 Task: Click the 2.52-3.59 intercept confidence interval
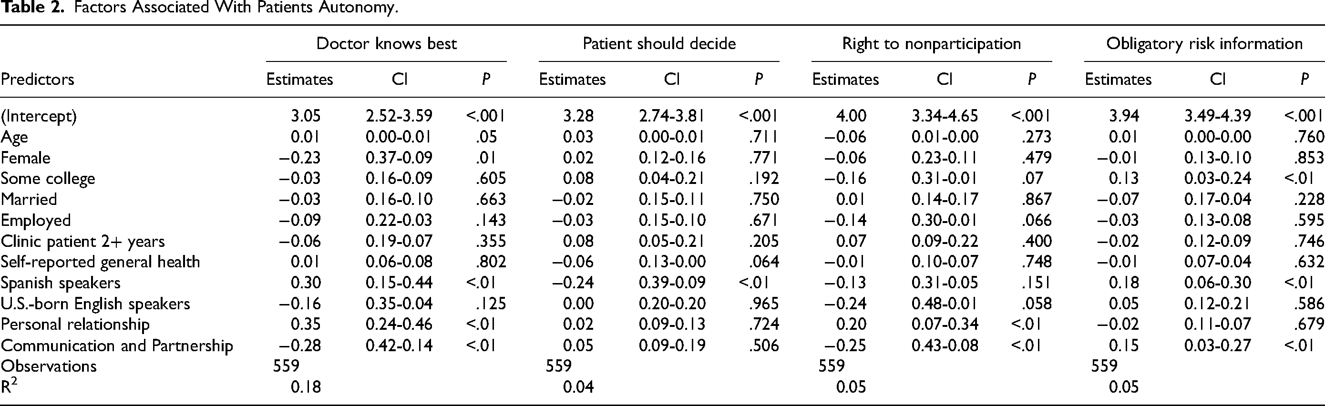pos(399,116)
